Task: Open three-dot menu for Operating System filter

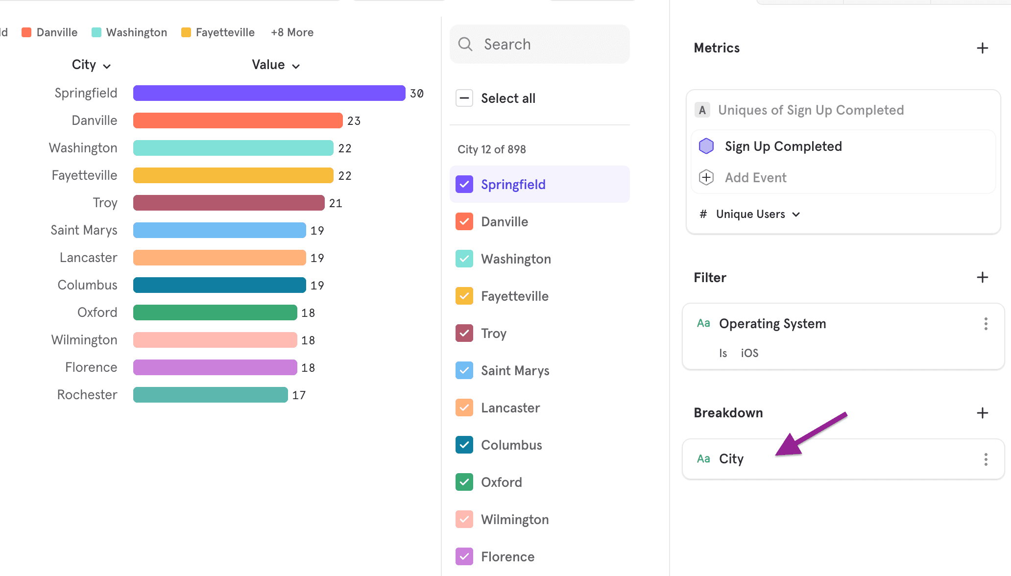Action: 986,324
